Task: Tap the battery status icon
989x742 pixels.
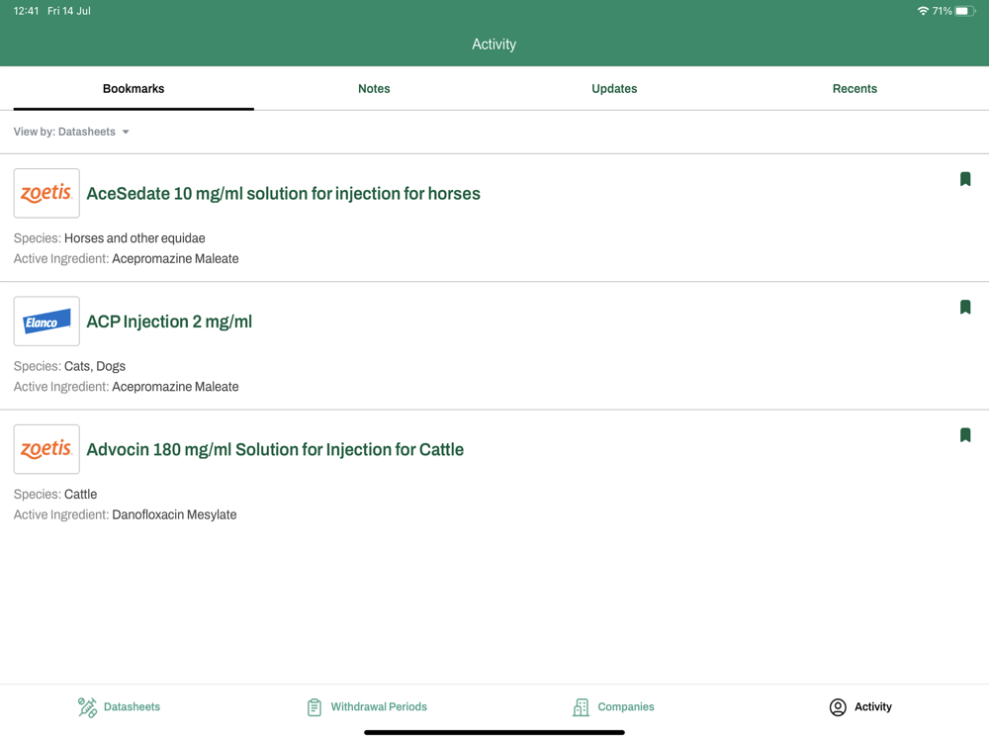Action: (x=965, y=11)
